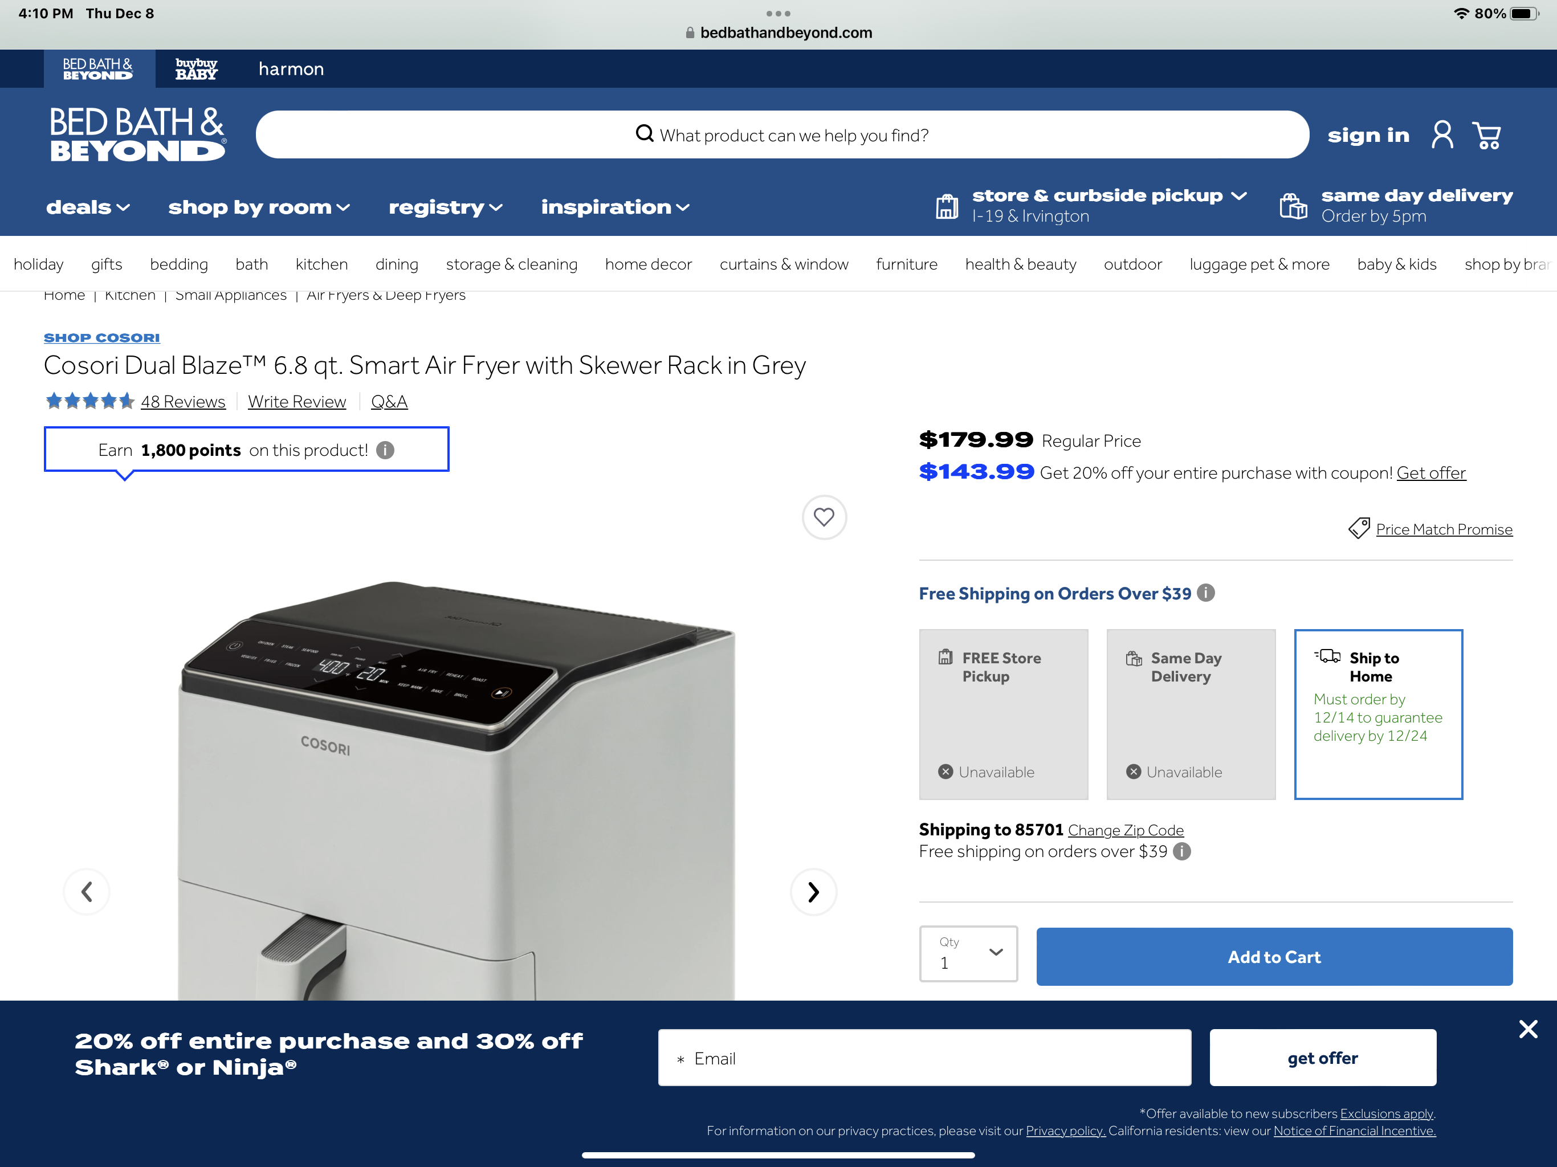Click the get offer button
The width and height of the screenshot is (1557, 1167).
[x=1323, y=1057]
